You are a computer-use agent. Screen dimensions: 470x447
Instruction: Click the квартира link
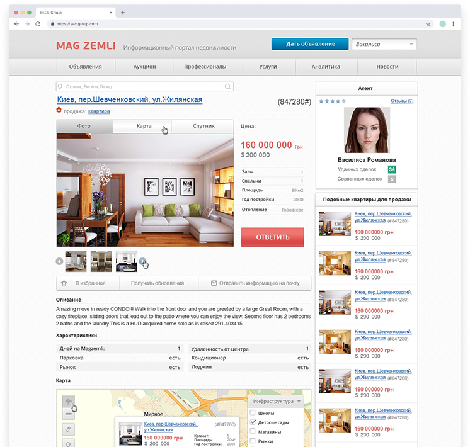point(99,111)
